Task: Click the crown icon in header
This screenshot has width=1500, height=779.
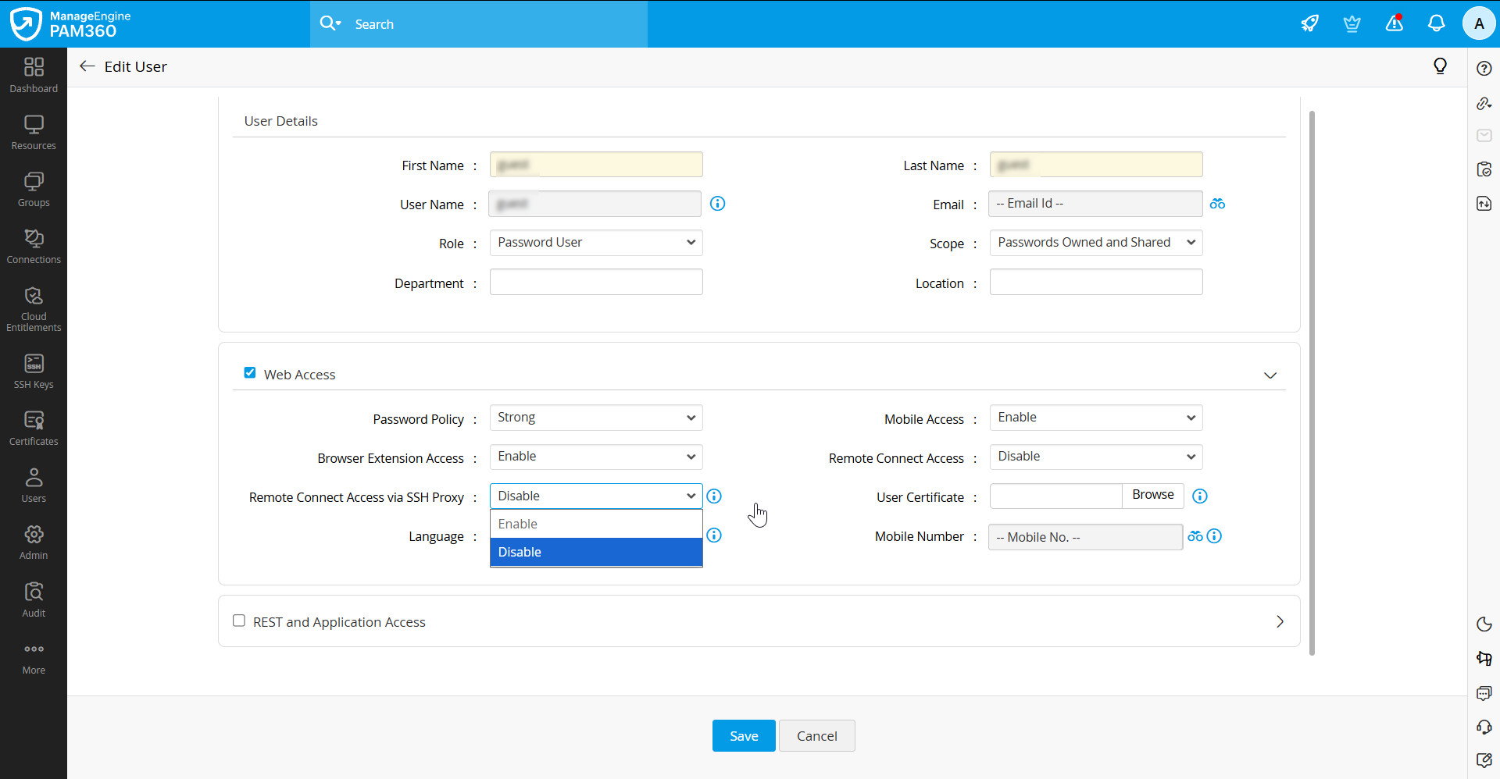Action: (x=1352, y=23)
